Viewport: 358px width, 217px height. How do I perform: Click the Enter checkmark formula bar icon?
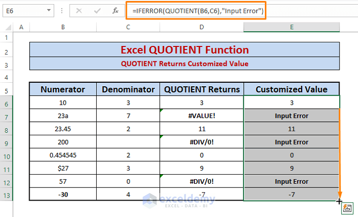(97, 11)
